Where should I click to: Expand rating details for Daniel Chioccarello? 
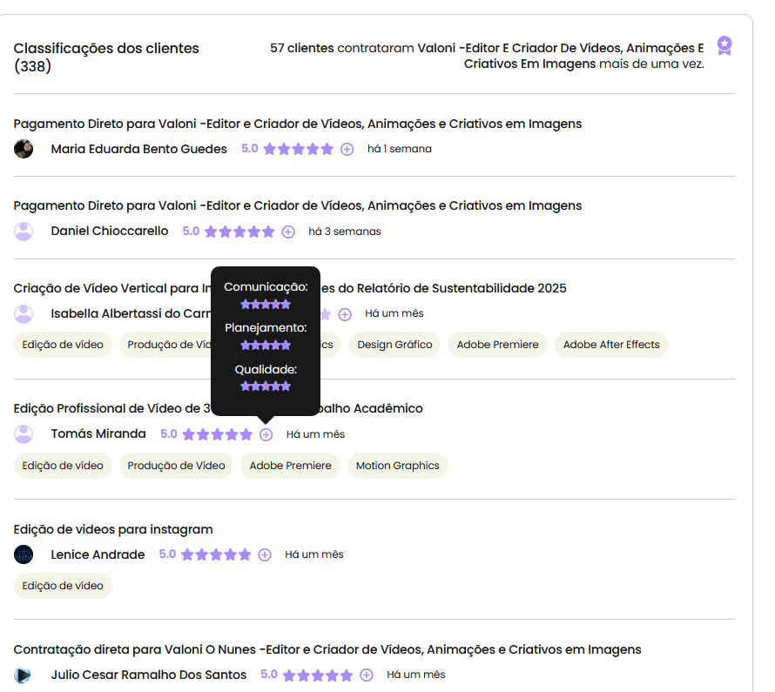pos(288,232)
